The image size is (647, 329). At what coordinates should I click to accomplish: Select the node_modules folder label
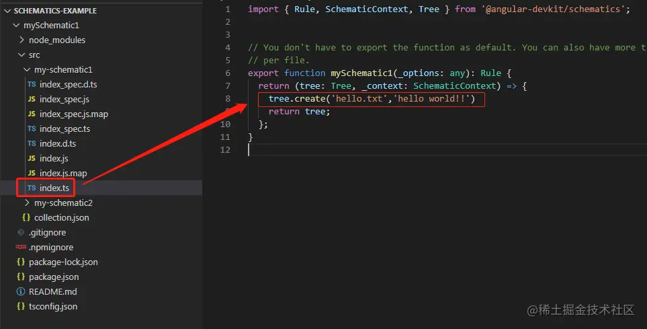tap(57, 40)
